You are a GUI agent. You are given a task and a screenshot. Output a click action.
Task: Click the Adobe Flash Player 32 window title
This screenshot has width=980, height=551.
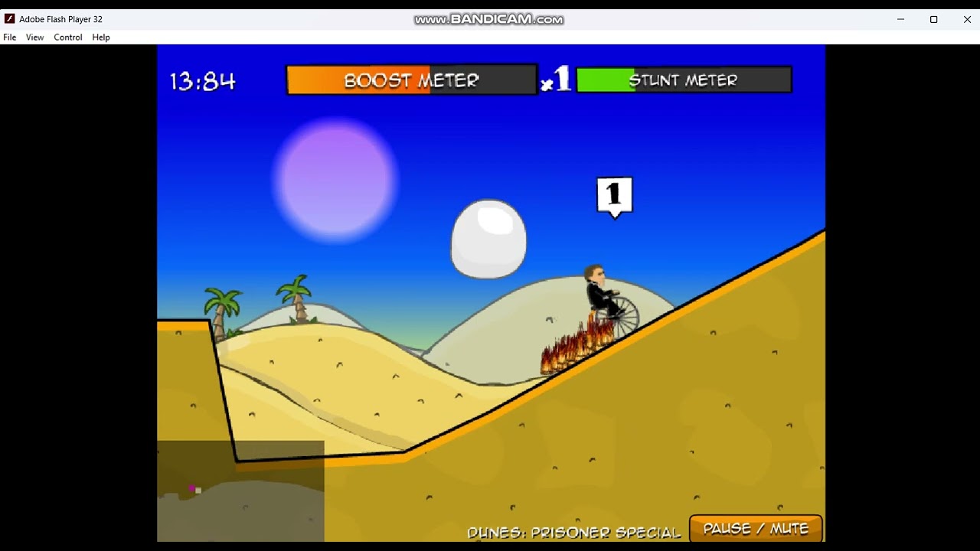tap(60, 19)
